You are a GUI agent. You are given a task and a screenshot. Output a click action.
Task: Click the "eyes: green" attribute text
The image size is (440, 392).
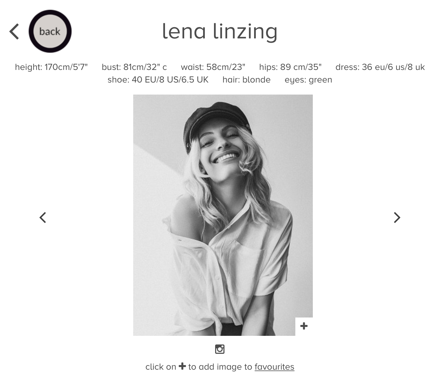(x=309, y=80)
